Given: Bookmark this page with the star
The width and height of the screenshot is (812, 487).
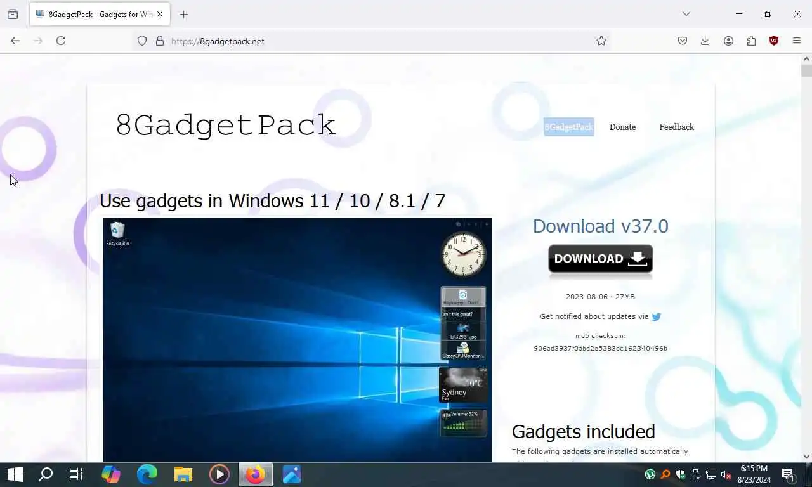Looking at the screenshot, I should coord(601,41).
